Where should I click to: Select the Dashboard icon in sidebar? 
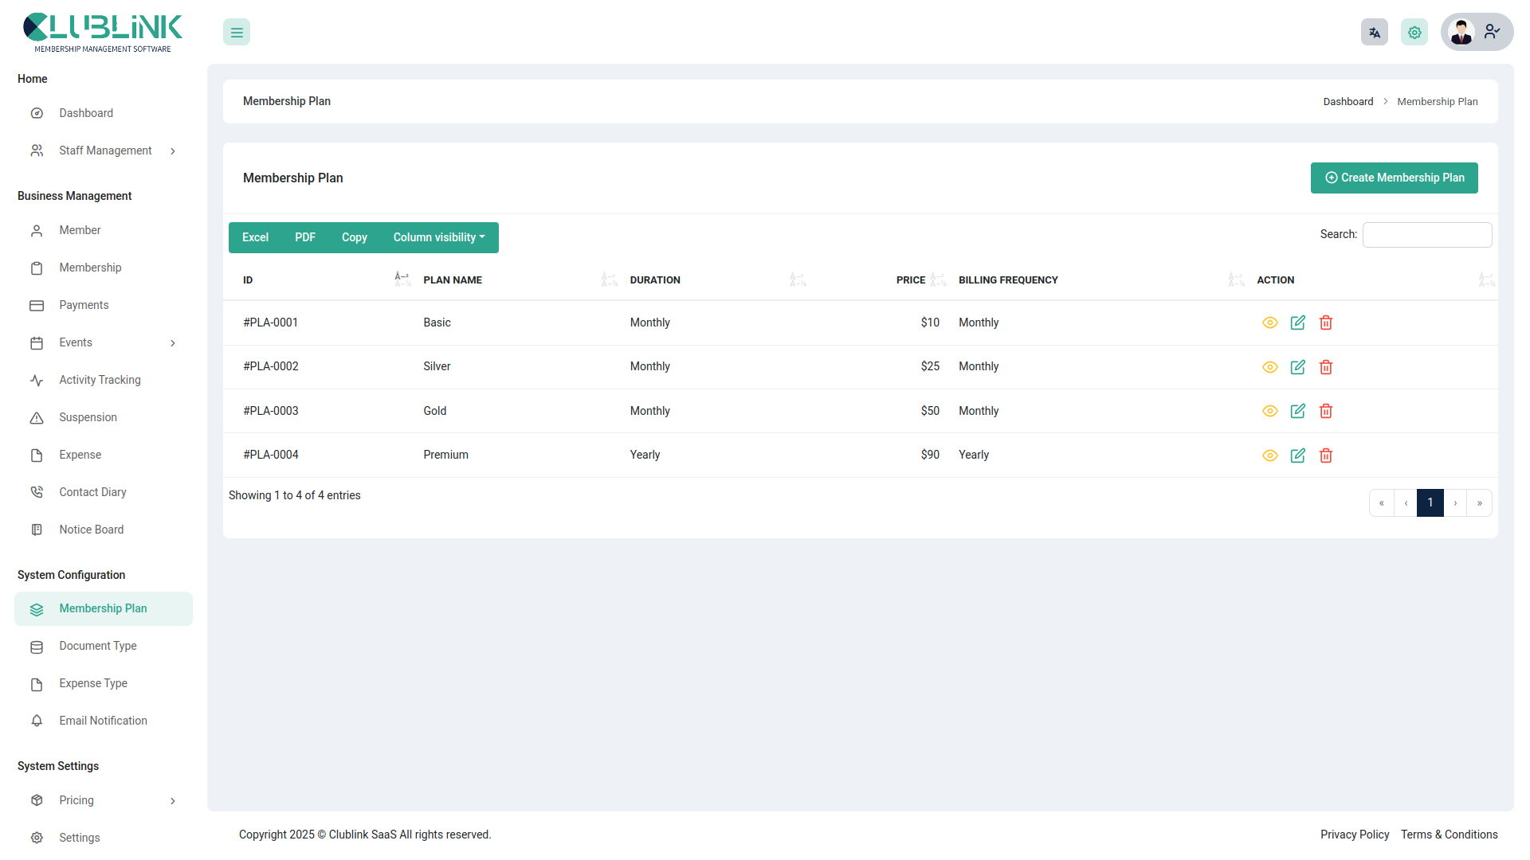[x=37, y=113]
